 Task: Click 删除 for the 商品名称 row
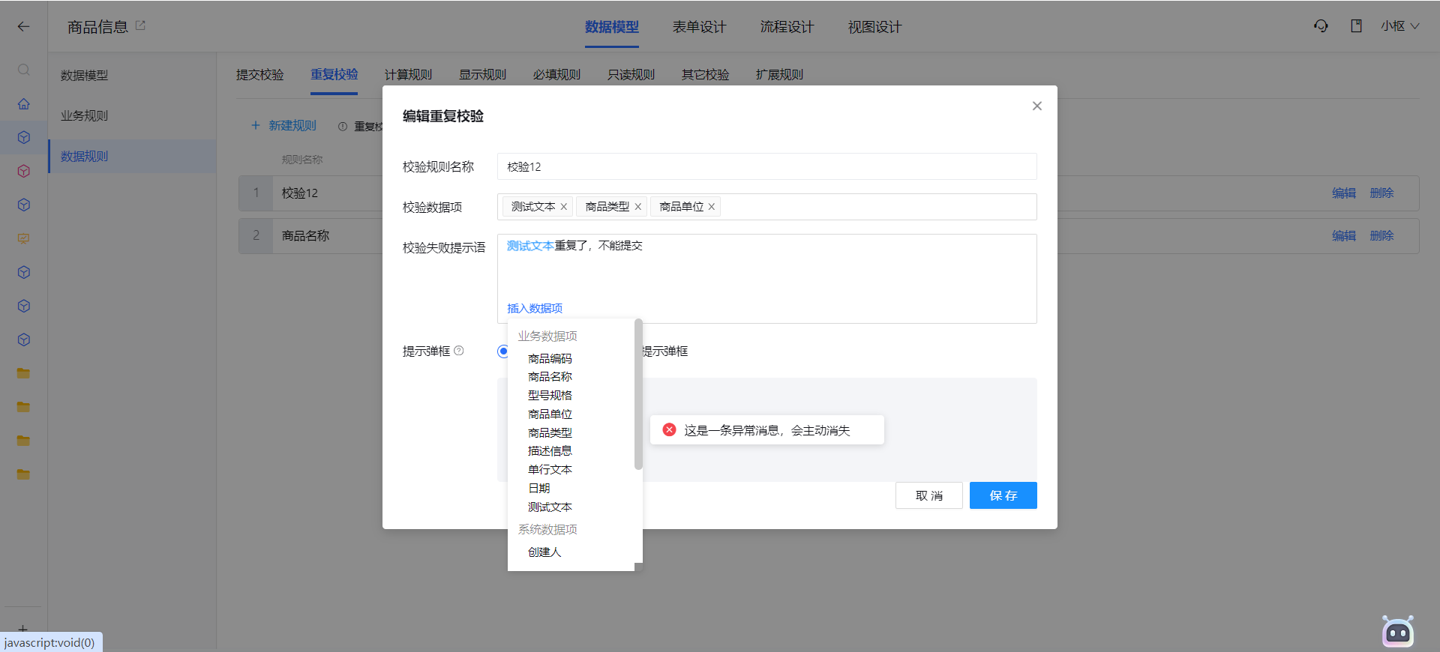1381,236
